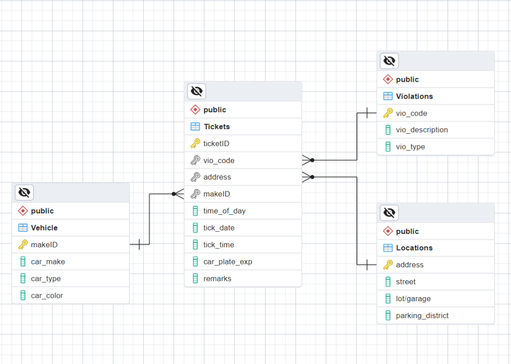Select the time_of_day column row
This screenshot has width=511, height=364.
224,211
